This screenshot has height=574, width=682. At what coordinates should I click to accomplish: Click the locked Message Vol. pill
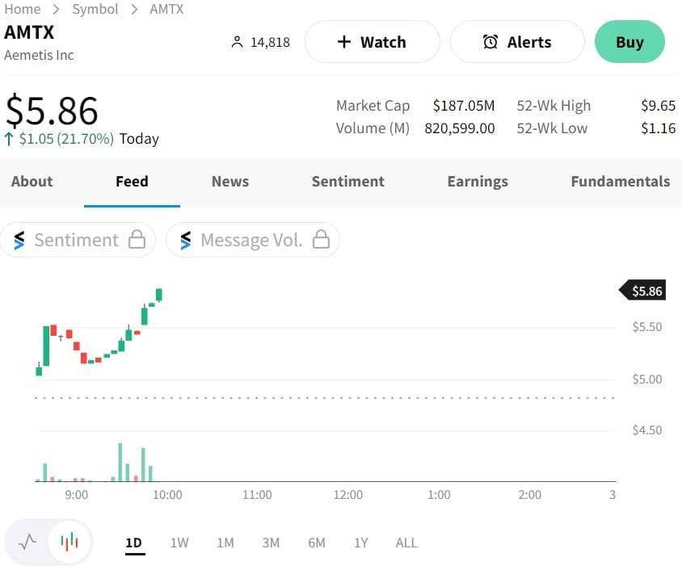(253, 240)
